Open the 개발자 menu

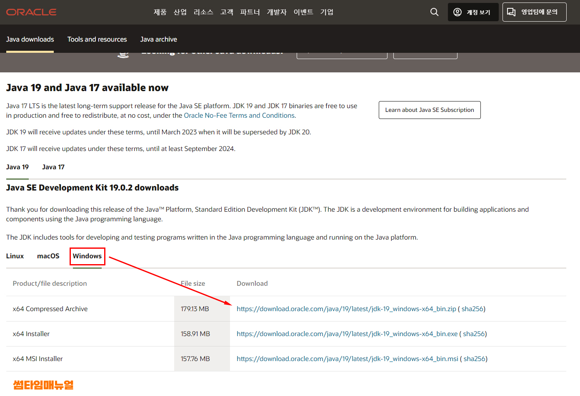277,12
